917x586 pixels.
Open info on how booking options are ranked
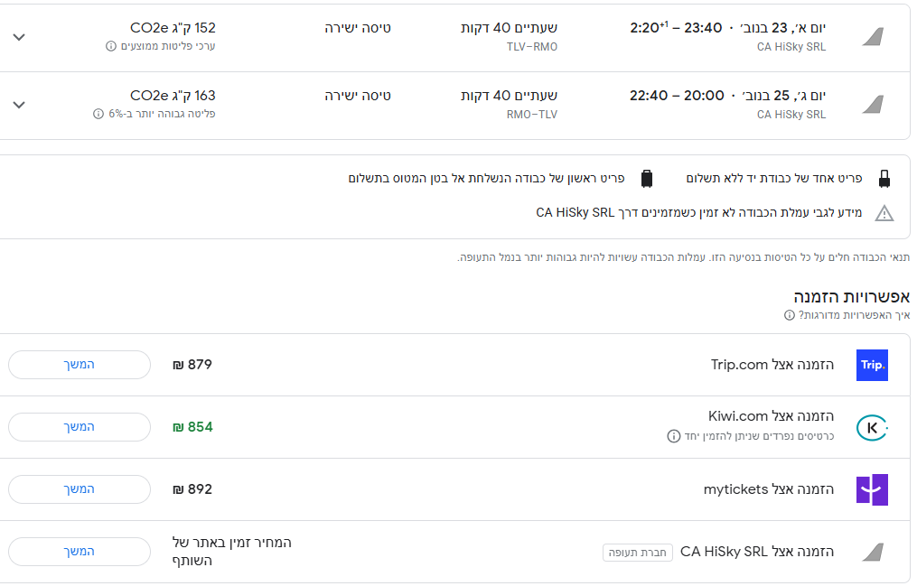point(790,315)
